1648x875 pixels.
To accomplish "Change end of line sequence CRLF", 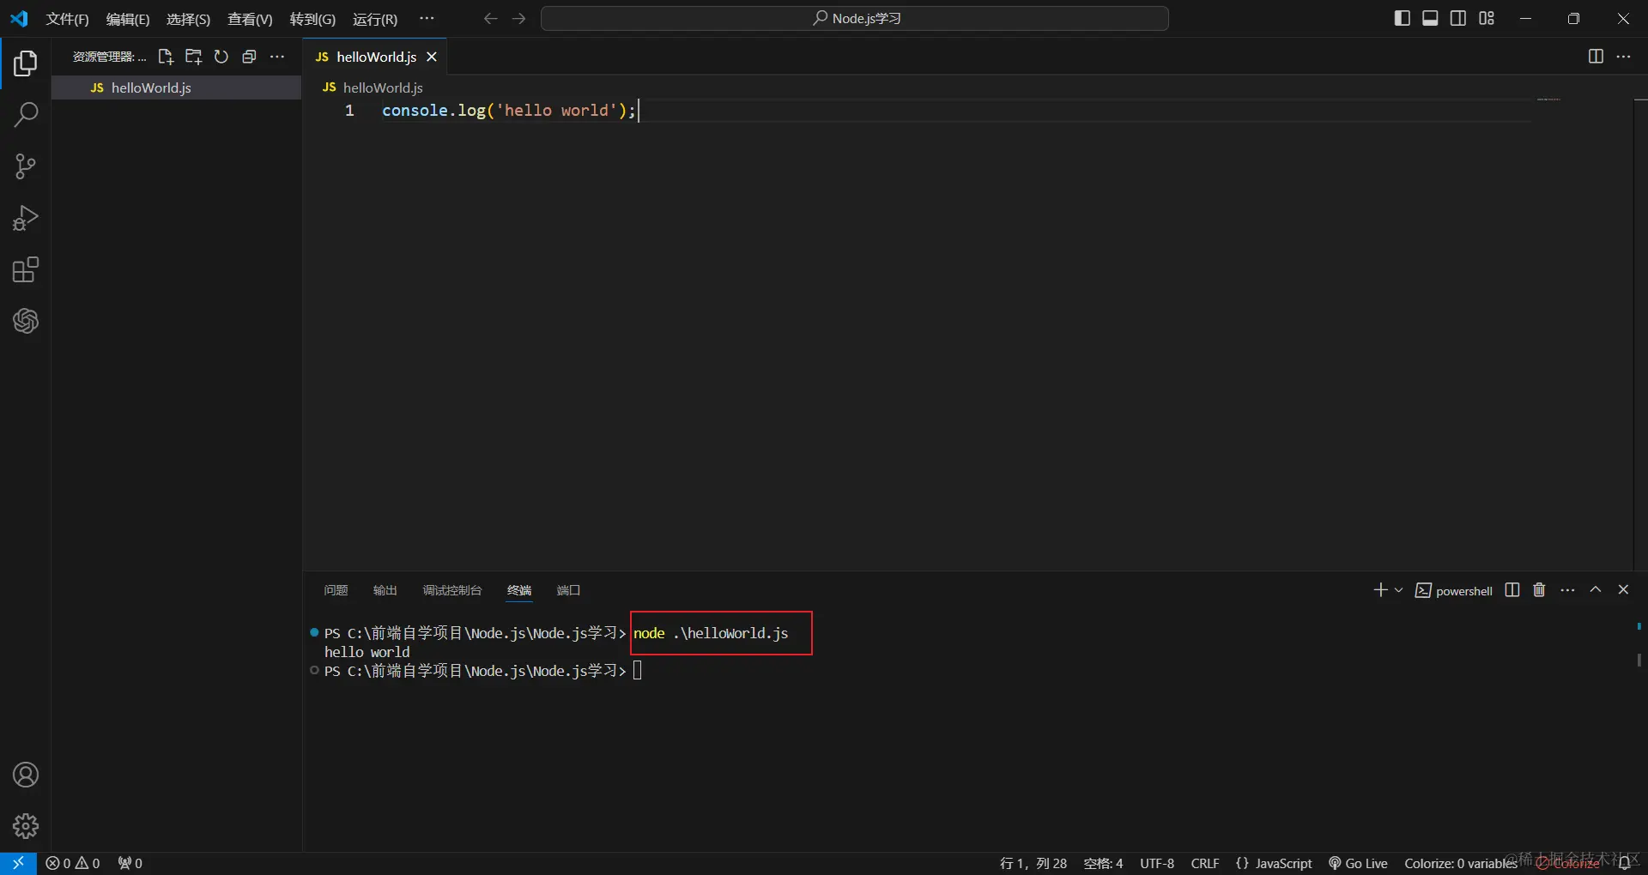I will (x=1205, y=863).
